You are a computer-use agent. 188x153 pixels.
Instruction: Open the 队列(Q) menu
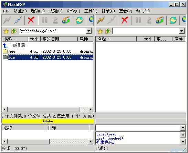55,11
